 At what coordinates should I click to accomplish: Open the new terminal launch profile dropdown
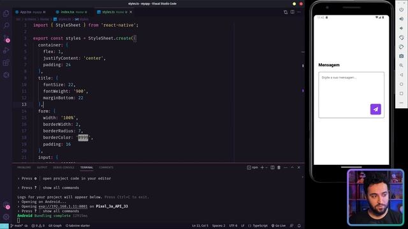(266, 167)
